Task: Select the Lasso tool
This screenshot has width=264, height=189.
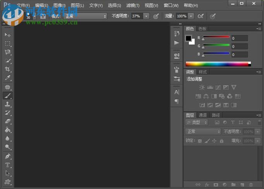Action: pyautogui.click(x=8, y=52)
